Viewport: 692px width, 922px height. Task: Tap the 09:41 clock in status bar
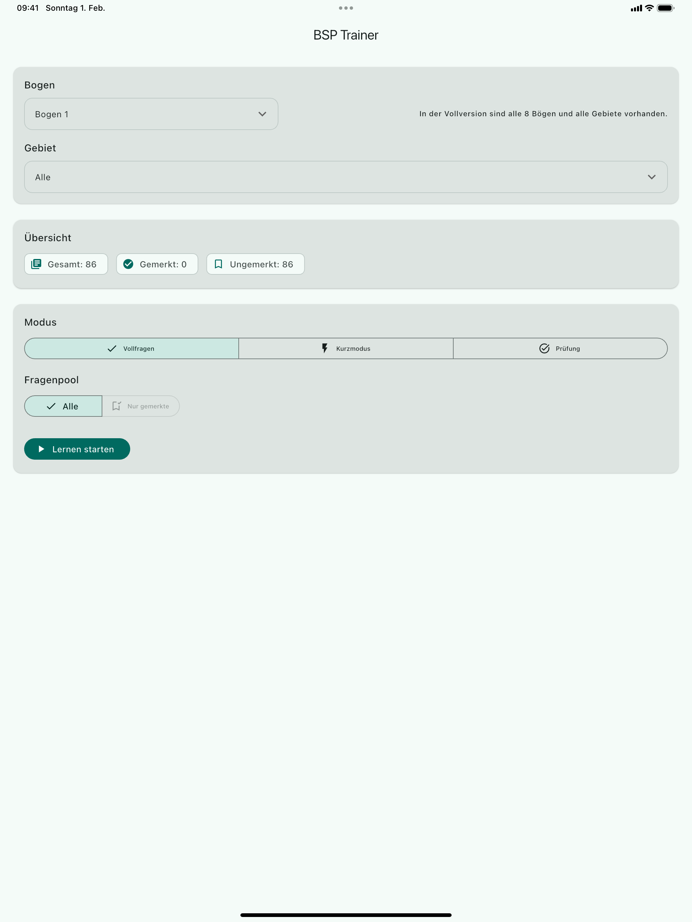pyautogui.click(x=27, y=8)
